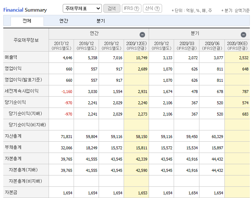The width and height of the screenshot is (252, 198).
Task: Click the 3,030 pre-tax income cell
Action: click(86, 92)
